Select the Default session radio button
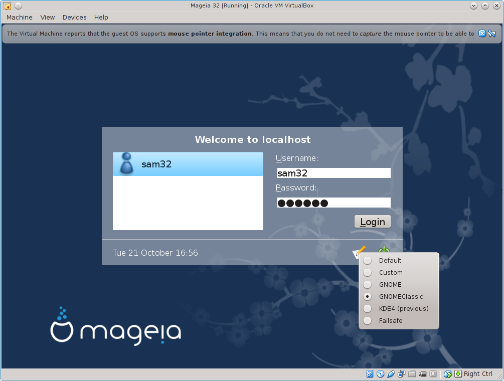This screenshot has height=381, width=504. 368,261
